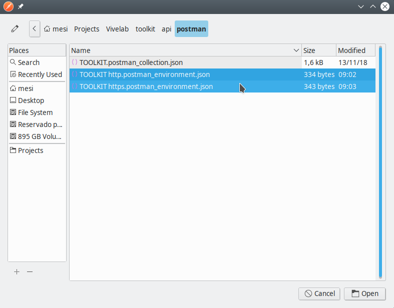Screen dimensions: 394x308
Task: Click the 09:02 modified time
Action: 347,74
